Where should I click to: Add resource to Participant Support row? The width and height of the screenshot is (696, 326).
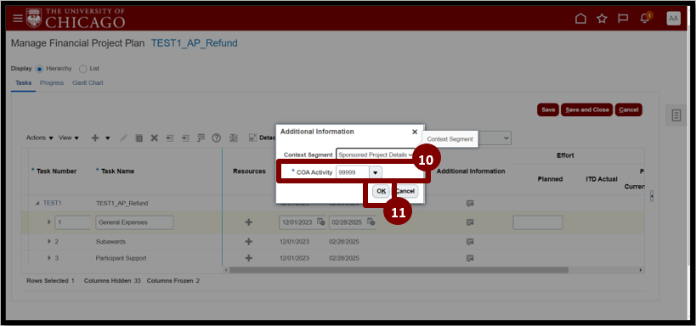pyautogui.click(x=248, y=258)
